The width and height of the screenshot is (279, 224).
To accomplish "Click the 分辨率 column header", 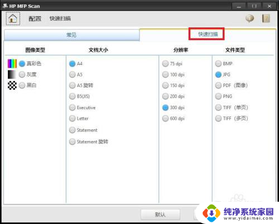I will 181,50.
